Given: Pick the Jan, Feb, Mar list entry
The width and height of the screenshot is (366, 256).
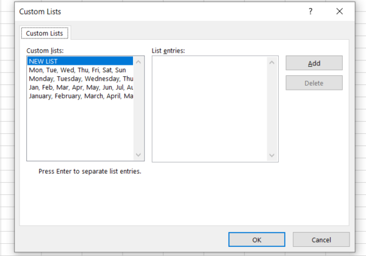Looking at the screenshot, I should (79, 87).
